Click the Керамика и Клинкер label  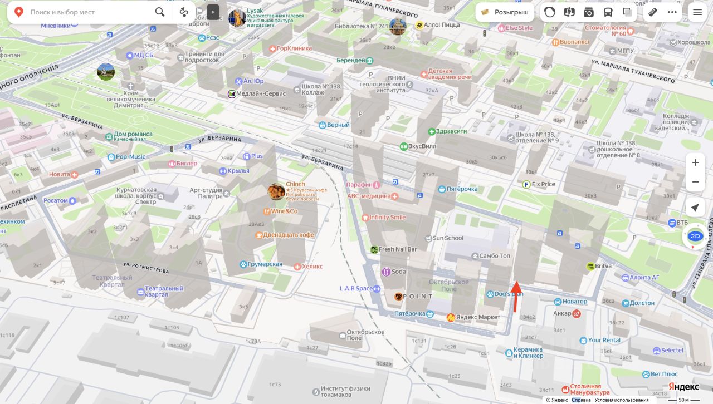pos(529,353)
